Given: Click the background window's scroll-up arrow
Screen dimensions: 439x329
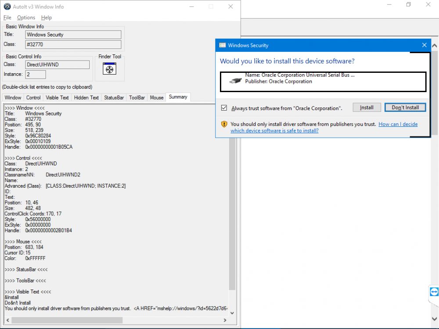Looking at the screenshot, I should click(x=434, y=45).
